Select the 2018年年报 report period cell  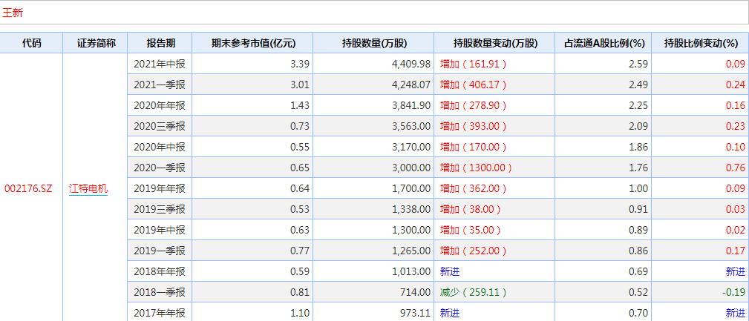(160, 271)
